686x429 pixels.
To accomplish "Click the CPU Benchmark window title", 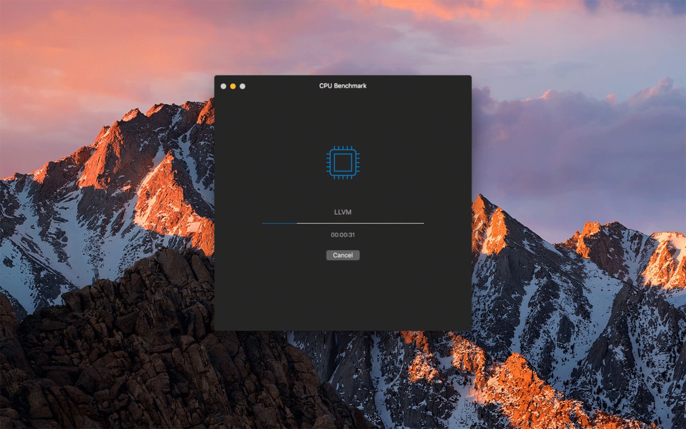I will tap(343, 86).
